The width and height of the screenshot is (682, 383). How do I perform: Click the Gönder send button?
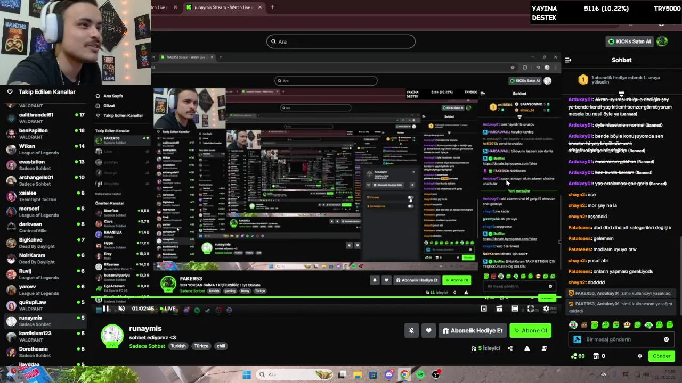click(x=661, y=356)
